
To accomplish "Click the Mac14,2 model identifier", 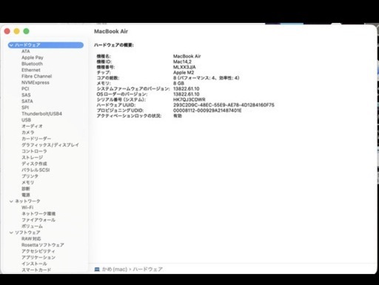I will (x=182, y=61).
